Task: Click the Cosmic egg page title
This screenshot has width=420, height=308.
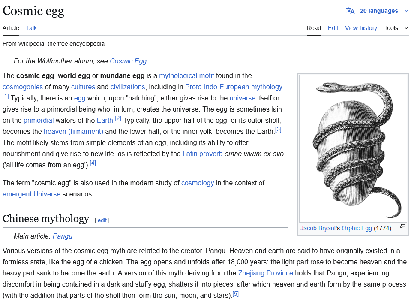Action: [33, 11]
